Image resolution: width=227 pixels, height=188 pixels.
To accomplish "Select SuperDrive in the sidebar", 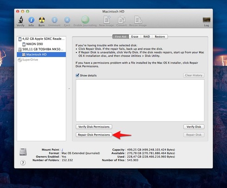I will [41, 60].
